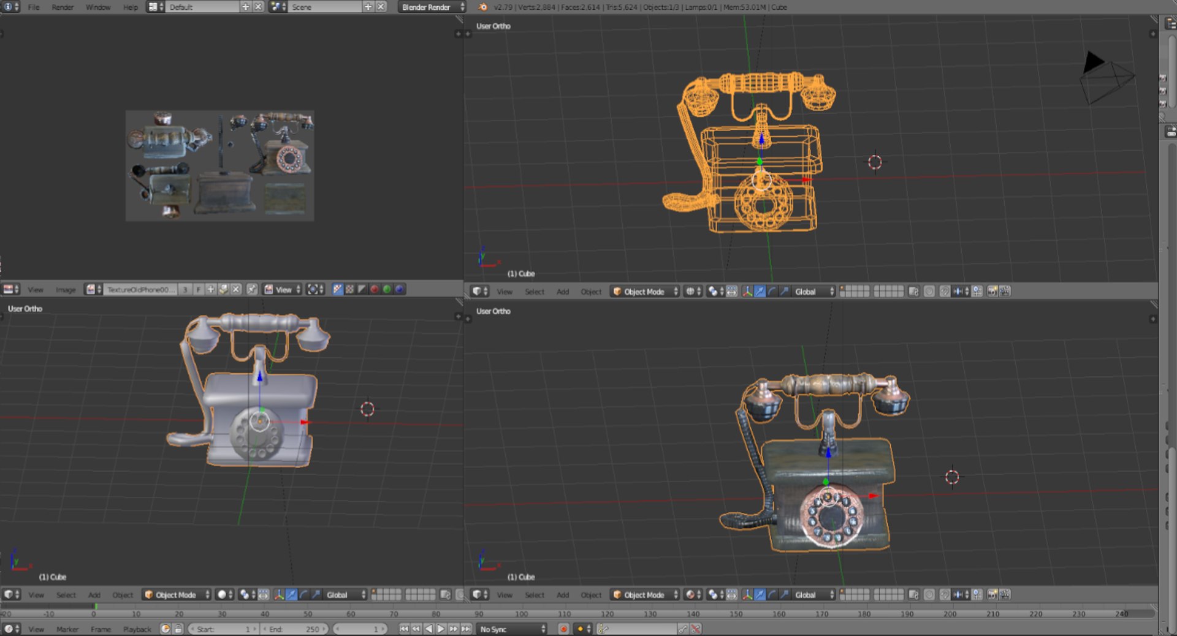The width and height of the screenshot is (1177, 636).
Task: Click the End frame field showing 250
Action: pyautogui.click(x=294, y=629)
